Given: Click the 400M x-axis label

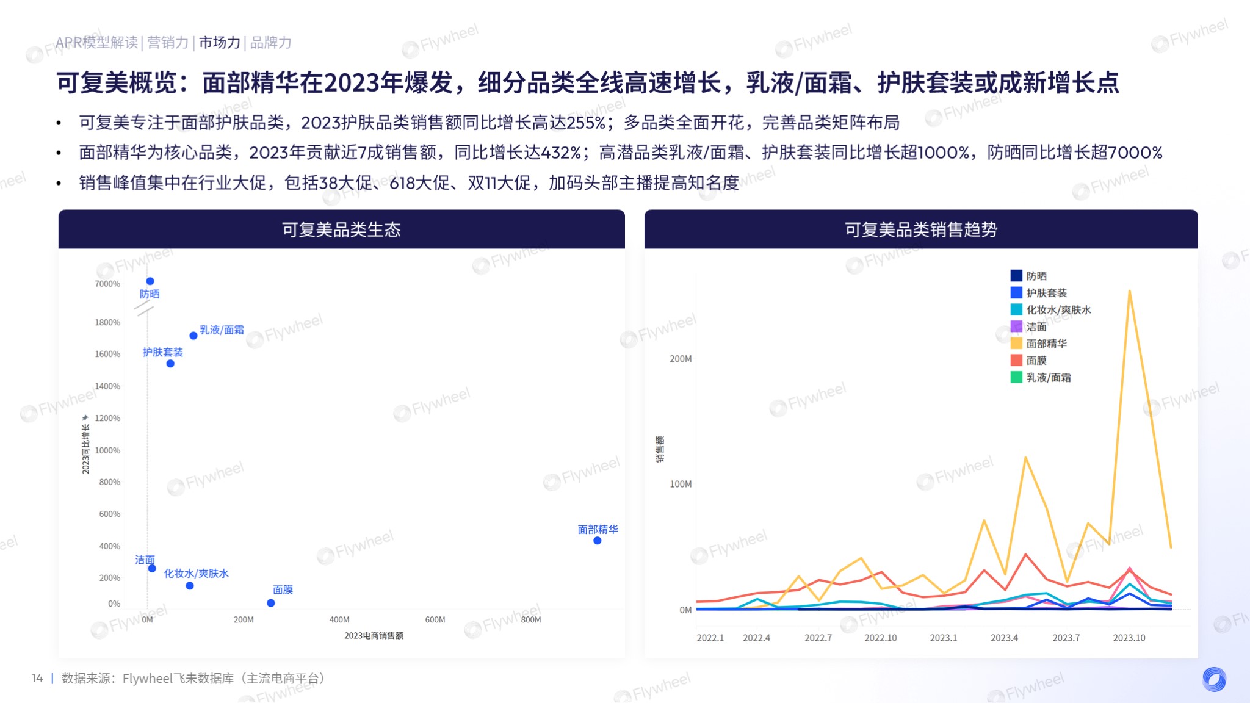Looking at the screenshot, I should coord(339,619).
